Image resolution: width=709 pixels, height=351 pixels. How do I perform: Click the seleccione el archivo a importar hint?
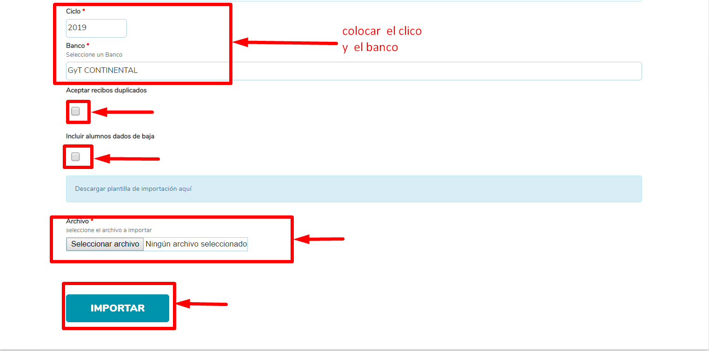coord(109,230)
